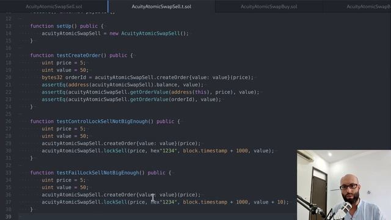
Task: Click lockSell call on line 30
Action: coord(115,151)
